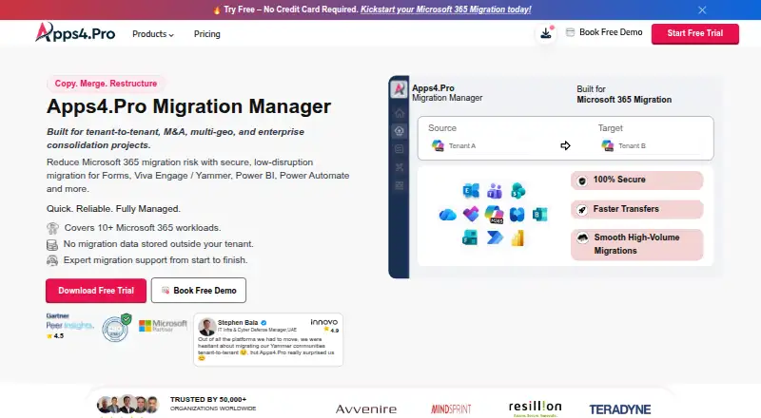This screenshot has width=761, height=418.
Task: Click the Microsoft Partner logo
Action: tap(163, 326)
